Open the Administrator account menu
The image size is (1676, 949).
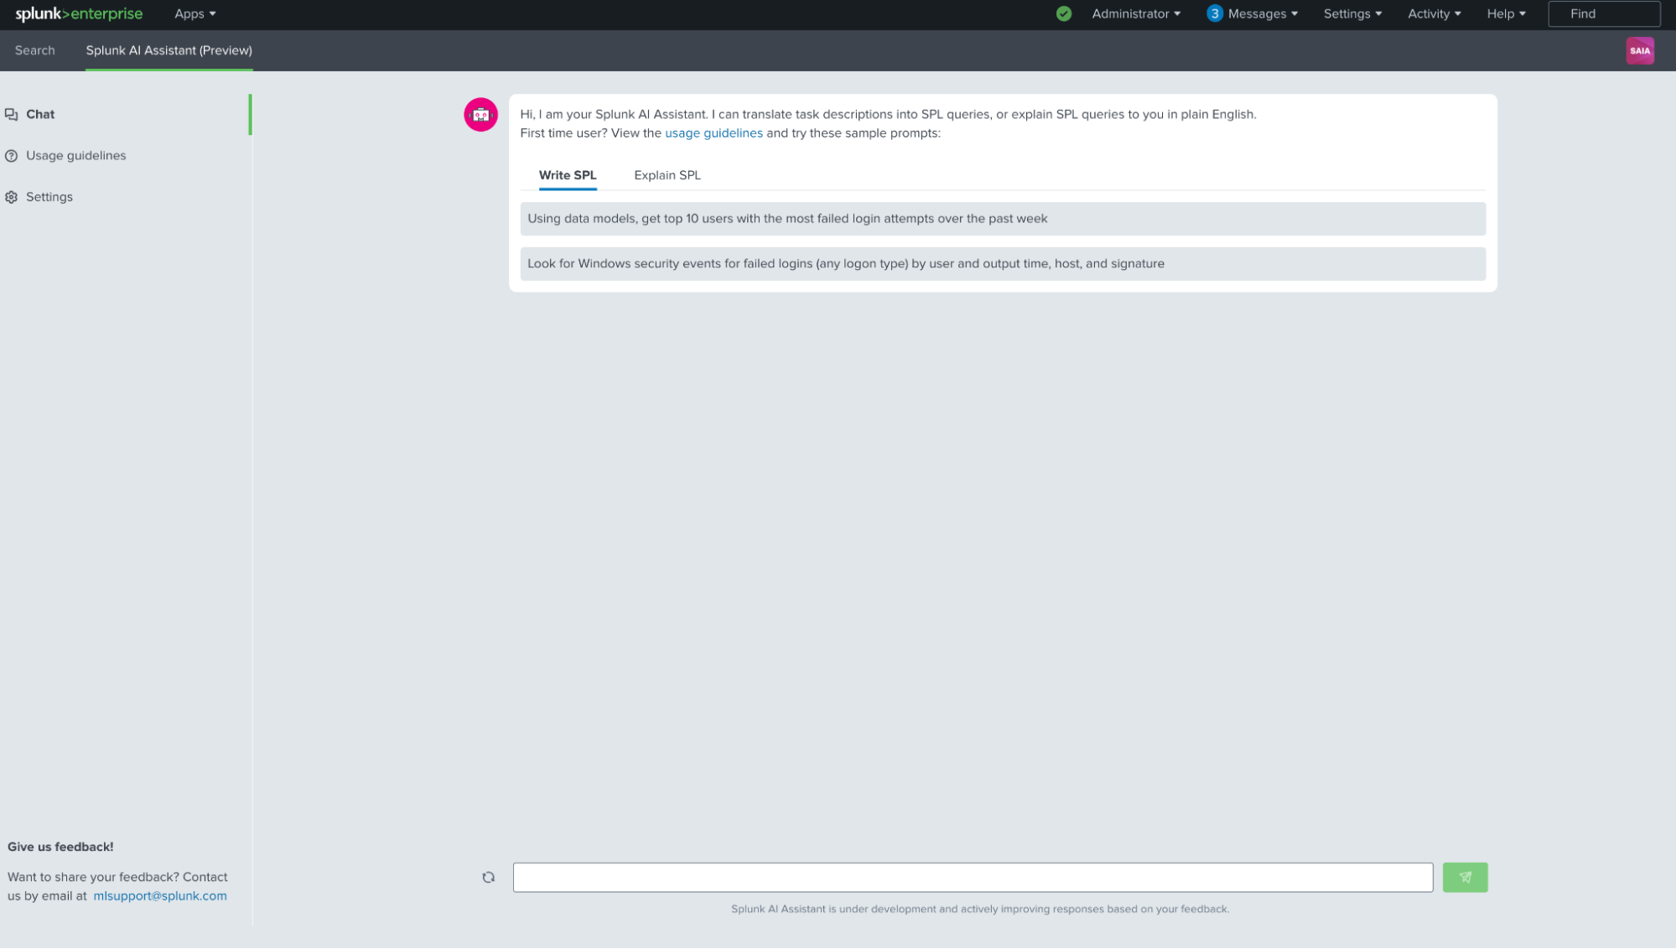(x=1136, y=14)
